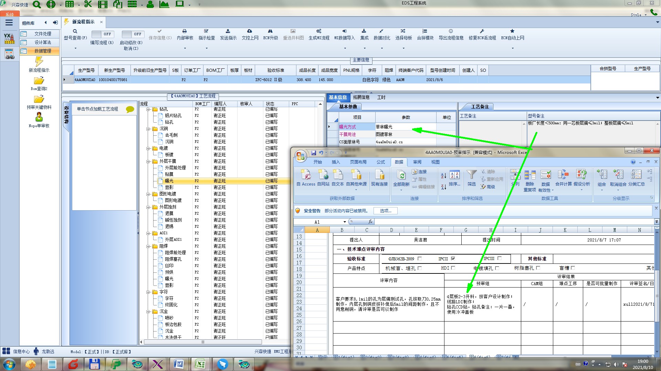This screenshot has width=661, height=371.
Task: Click the 生成MI流程 gear icon
Action: coord(319,31)
